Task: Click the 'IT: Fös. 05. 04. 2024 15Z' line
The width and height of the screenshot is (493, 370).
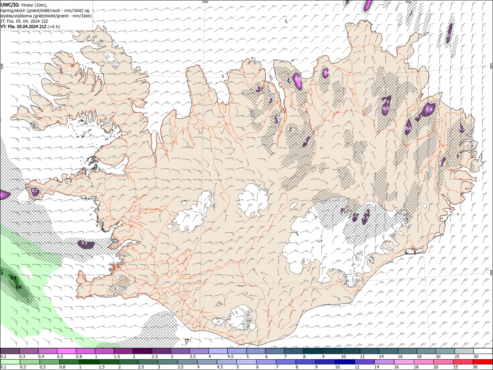Action: click(25, 21)
